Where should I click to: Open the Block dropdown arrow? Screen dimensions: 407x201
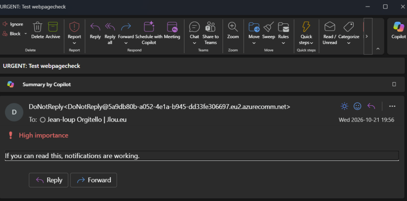pyautogui.click(x=25, y=34)
